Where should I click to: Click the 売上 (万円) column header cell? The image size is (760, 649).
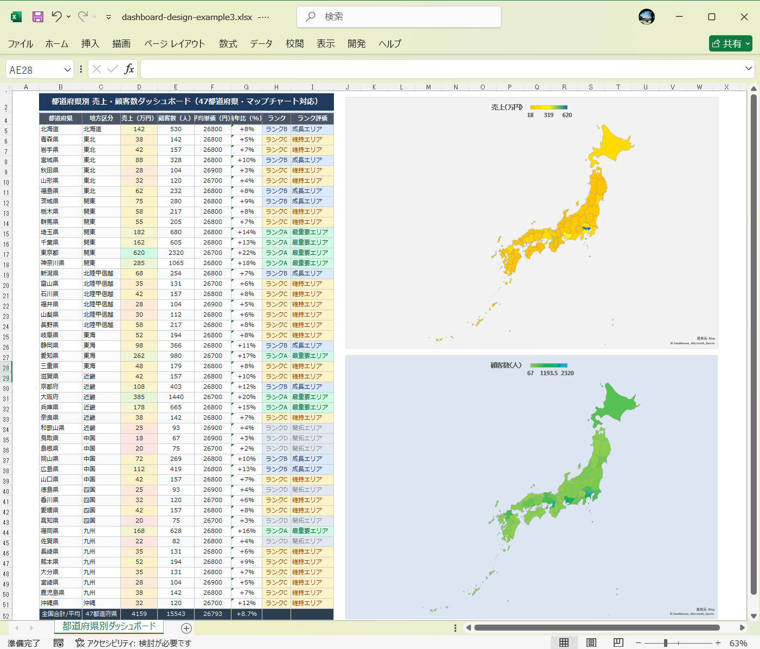tap(139, 118)
